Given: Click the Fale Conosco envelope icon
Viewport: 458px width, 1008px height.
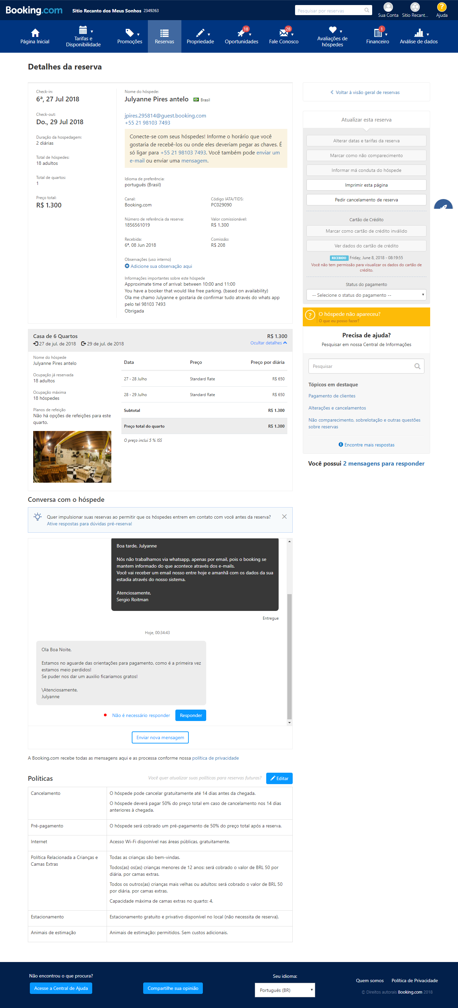Looking at the screenshot, I should coord(283,33).
